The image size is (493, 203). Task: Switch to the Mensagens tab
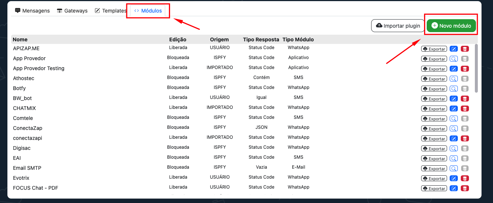point(32,11)
